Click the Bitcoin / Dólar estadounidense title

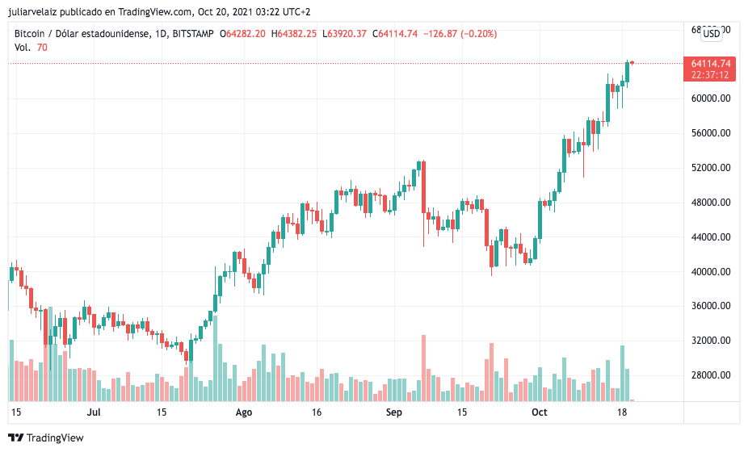coord(82,34)
